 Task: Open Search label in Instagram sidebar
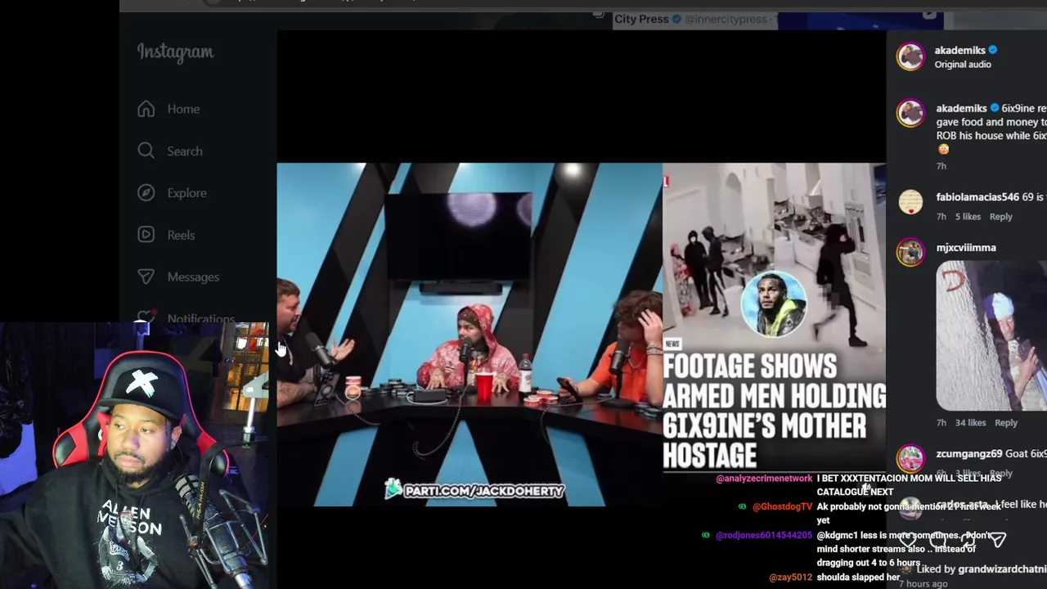185,151
